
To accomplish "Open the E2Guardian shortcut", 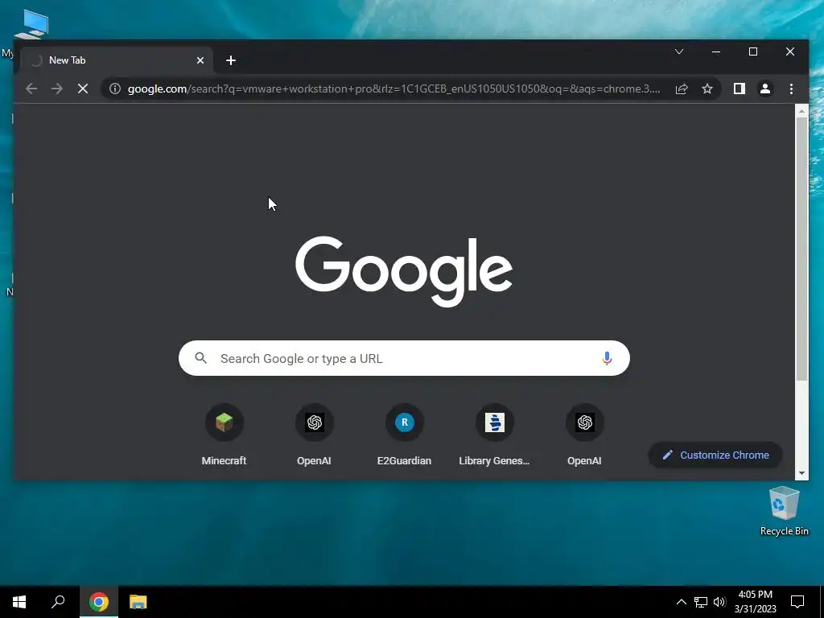I will tap(404, 435).
